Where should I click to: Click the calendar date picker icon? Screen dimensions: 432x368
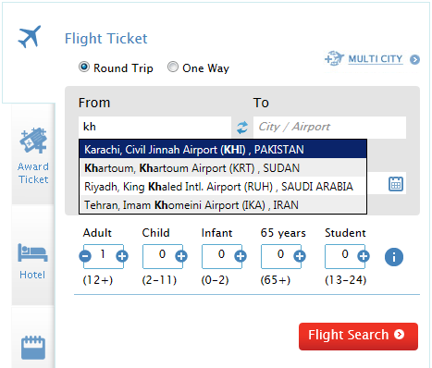[x=396, y=184]
